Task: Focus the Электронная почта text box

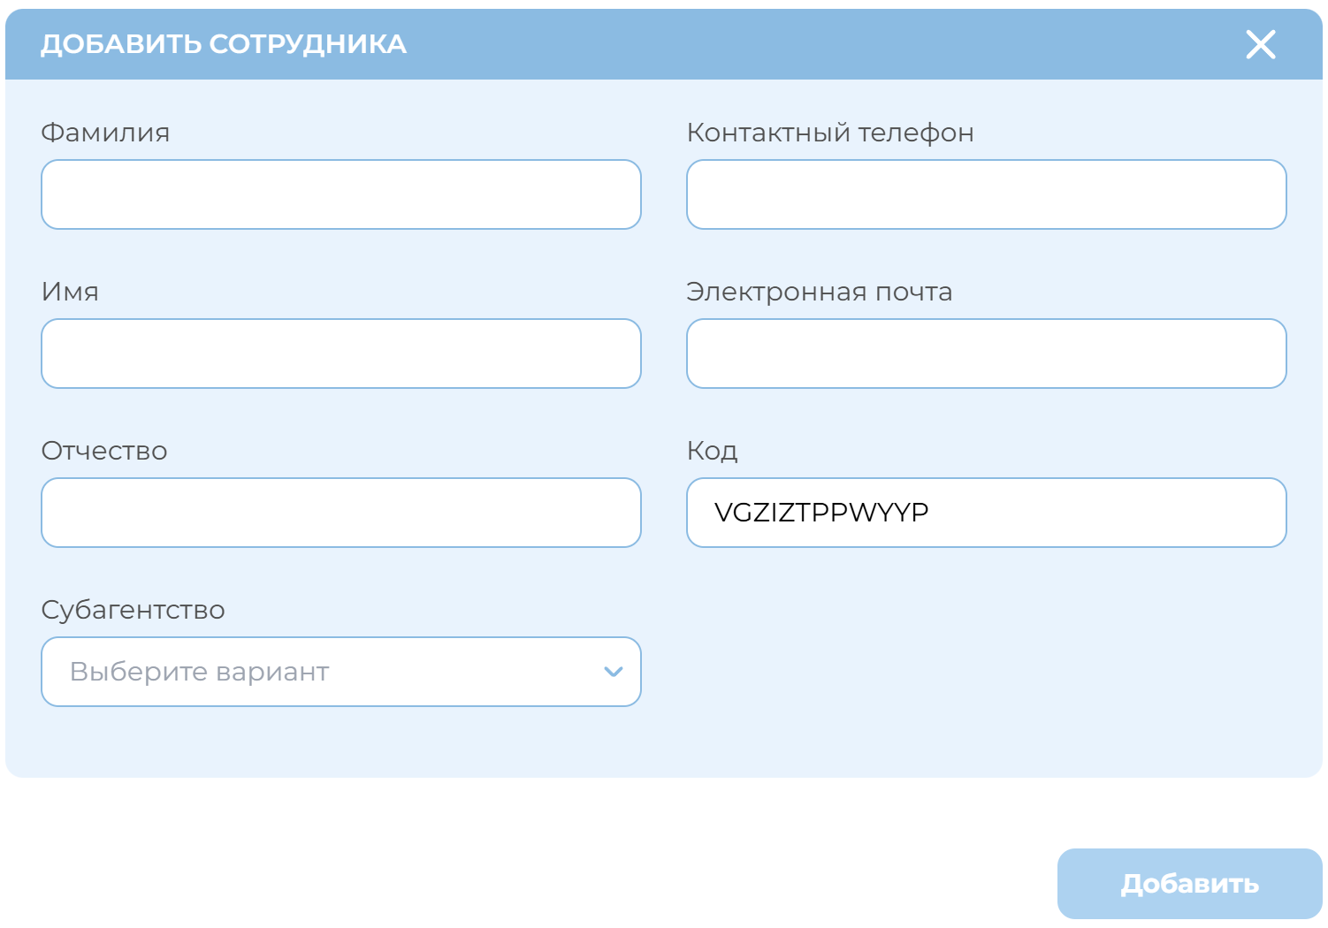Action: pyautogui.click(x=986, y=354)
